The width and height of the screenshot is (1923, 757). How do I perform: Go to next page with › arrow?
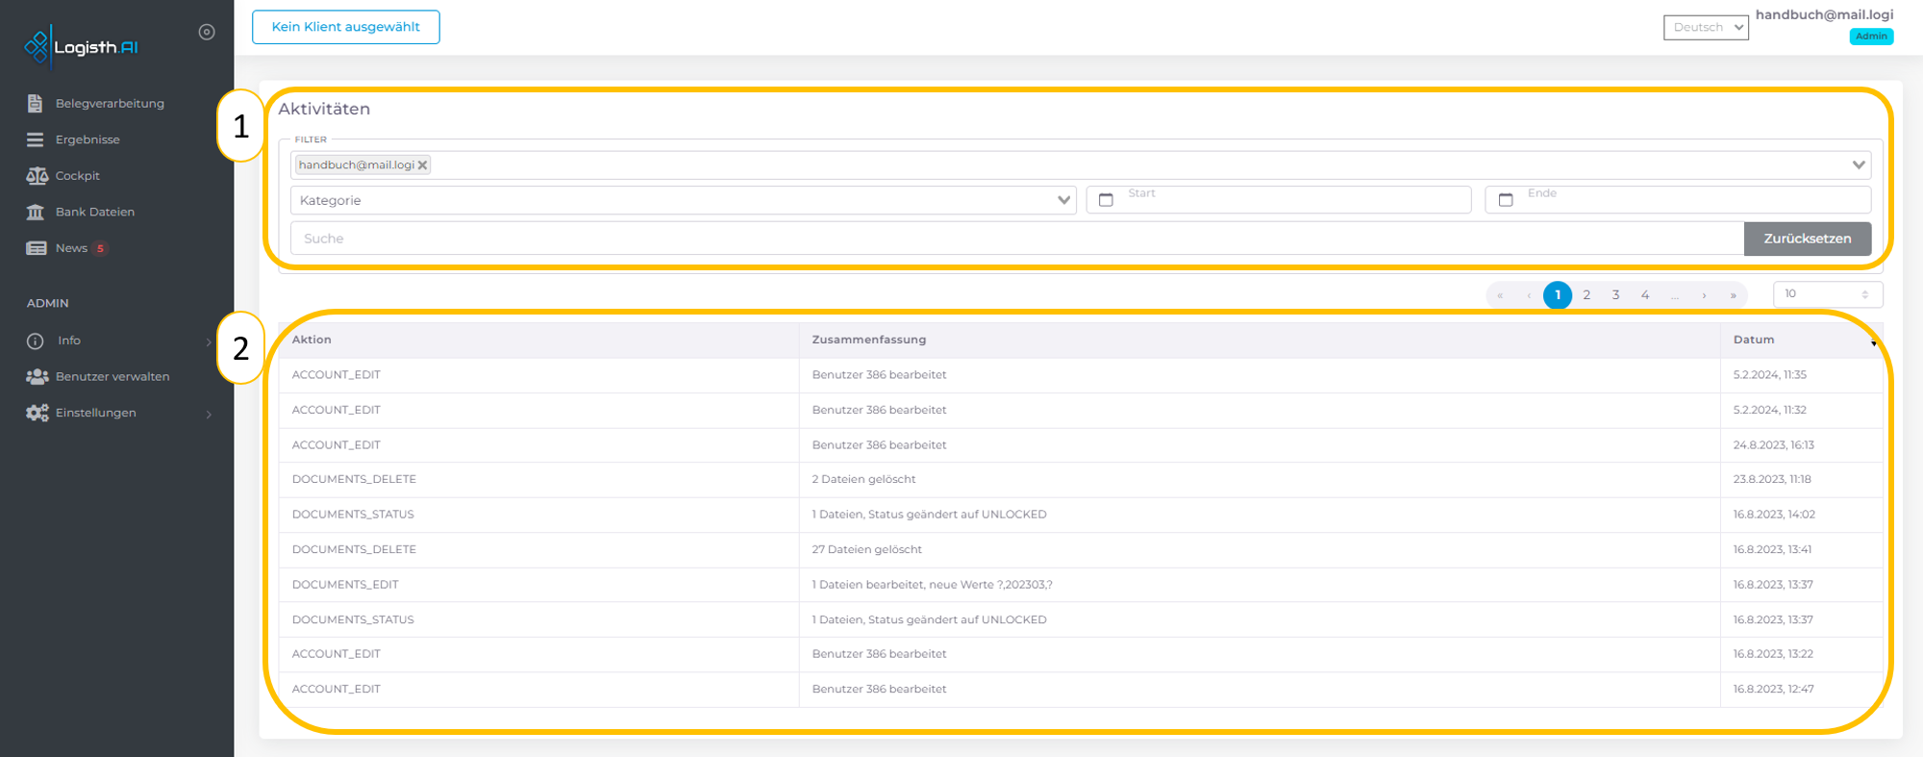[x=1704, y=295]
